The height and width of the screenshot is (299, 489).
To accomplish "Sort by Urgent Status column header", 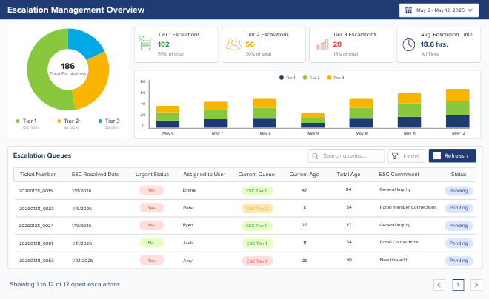I will pyautogui.click(x=152, y=175).
